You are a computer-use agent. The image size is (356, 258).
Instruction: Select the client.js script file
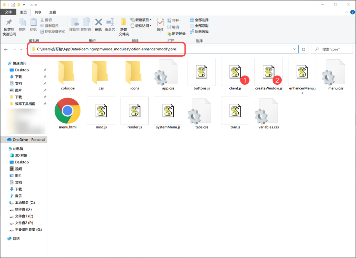pos(235,74)
